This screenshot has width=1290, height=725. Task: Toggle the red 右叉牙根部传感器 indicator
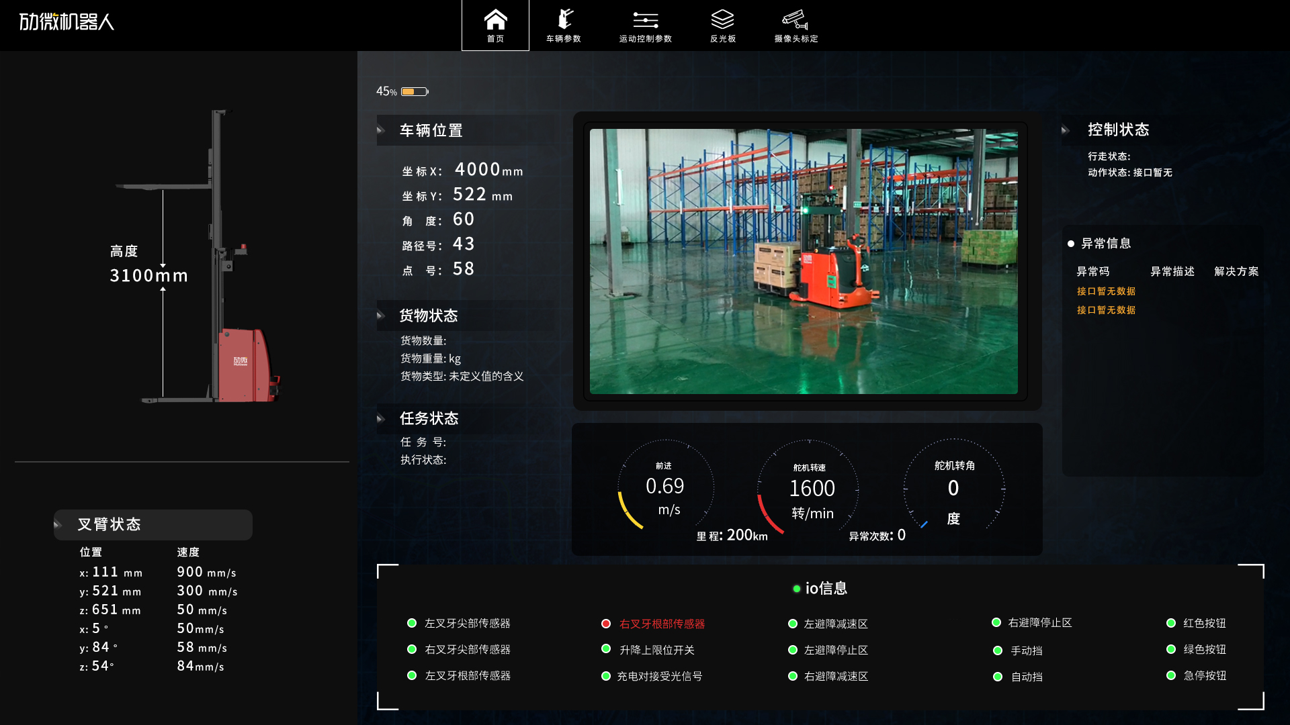coord(605,624)
